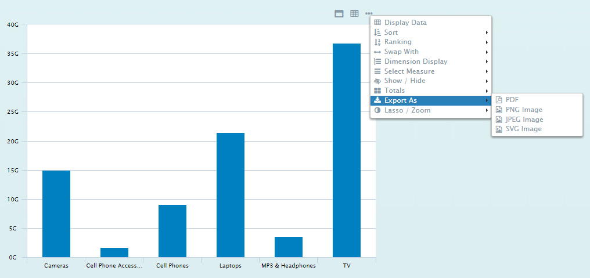Click the three-dots more options icon
The width and height of the screenshot is (590, 278).
pos(369,13)
